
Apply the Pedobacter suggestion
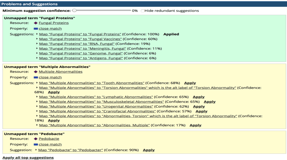[149, 150]
